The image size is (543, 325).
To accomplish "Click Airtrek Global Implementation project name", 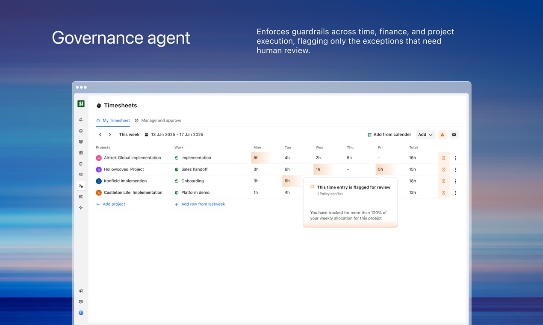I will click(133, 158).
